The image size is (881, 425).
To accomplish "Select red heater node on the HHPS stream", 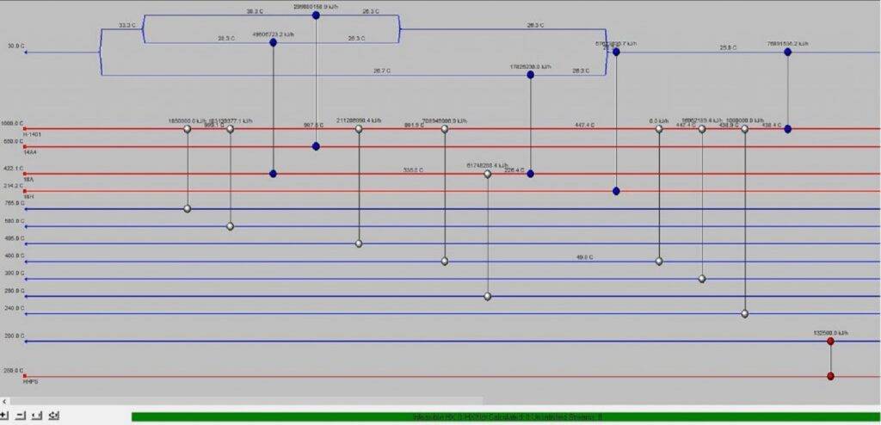I will click(830, 376).
